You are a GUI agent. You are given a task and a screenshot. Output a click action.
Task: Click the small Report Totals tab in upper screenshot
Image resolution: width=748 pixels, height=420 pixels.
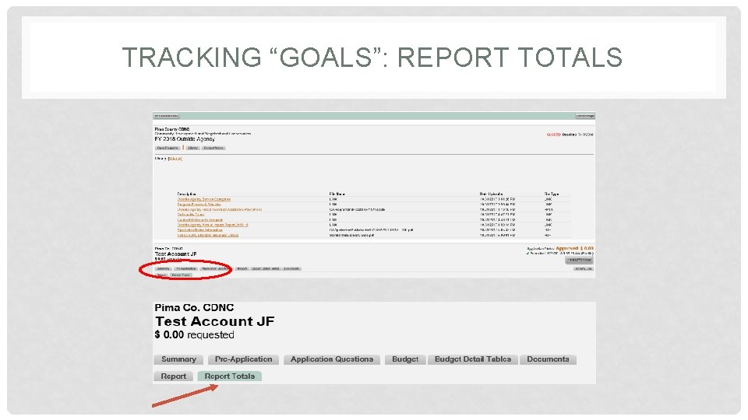point(181,275)
